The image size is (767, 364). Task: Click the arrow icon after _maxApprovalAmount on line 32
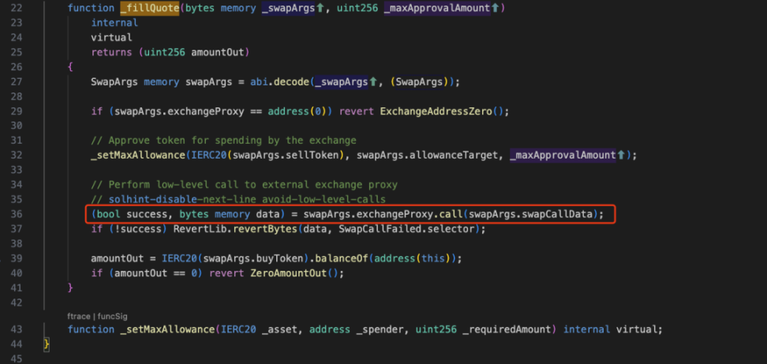pos(619,155)
